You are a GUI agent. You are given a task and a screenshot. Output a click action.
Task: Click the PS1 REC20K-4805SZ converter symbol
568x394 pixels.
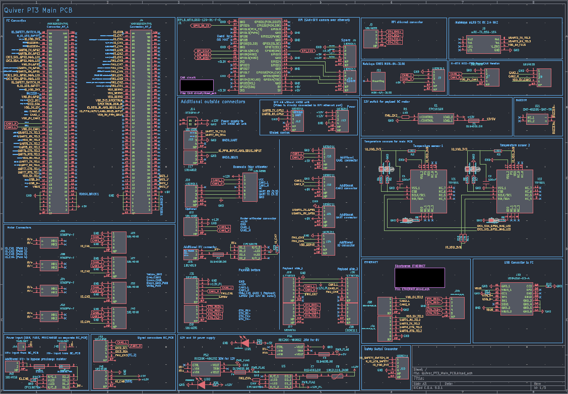290,351
